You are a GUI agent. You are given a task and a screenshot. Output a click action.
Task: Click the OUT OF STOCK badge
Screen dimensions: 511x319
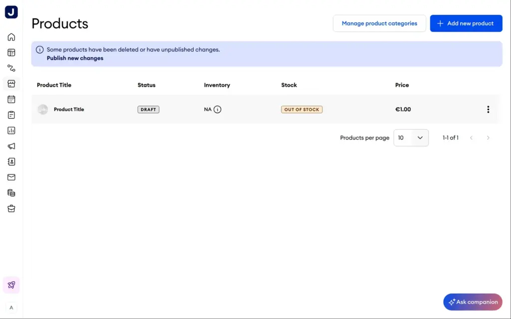tap(302, 110)
